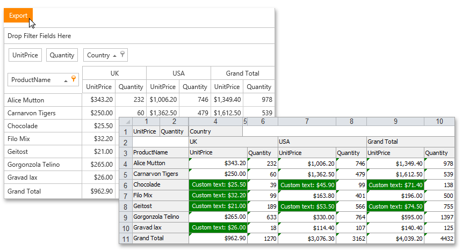
Task: Select green cell Custom text: $26.00
Action: pyautogui.click(x=218, y=227)
